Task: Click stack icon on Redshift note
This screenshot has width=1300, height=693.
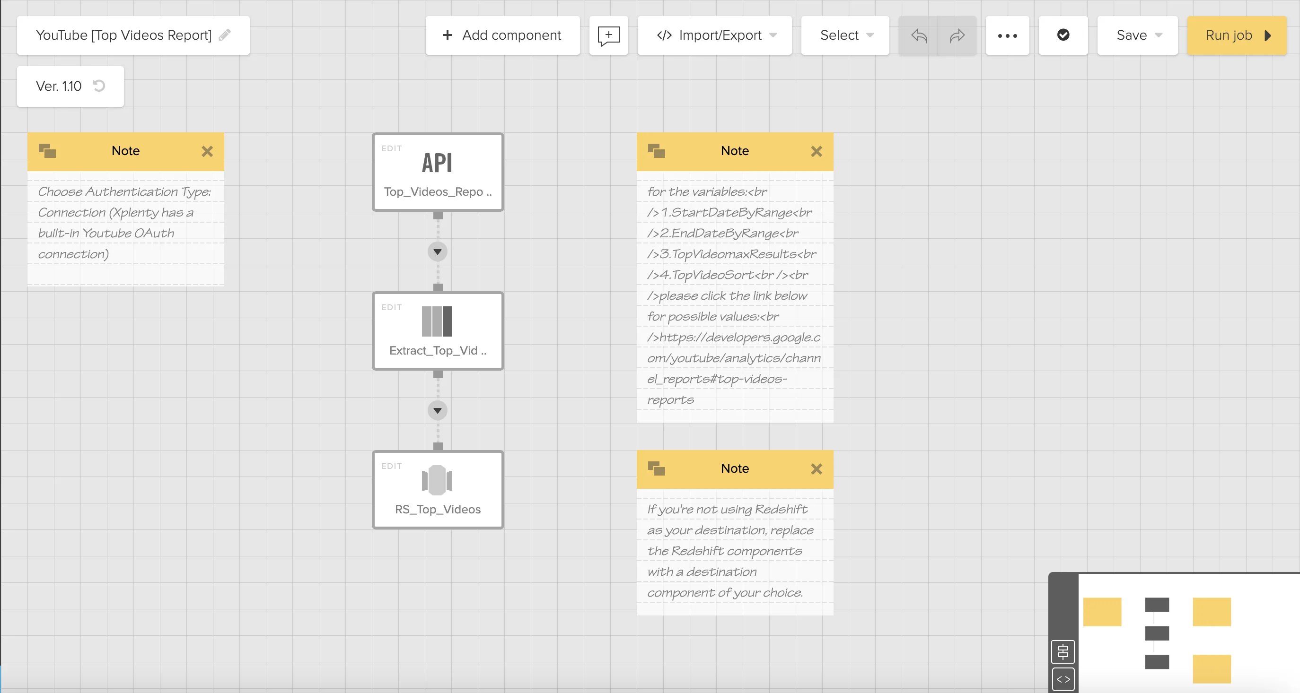Action: coord(657,468)
